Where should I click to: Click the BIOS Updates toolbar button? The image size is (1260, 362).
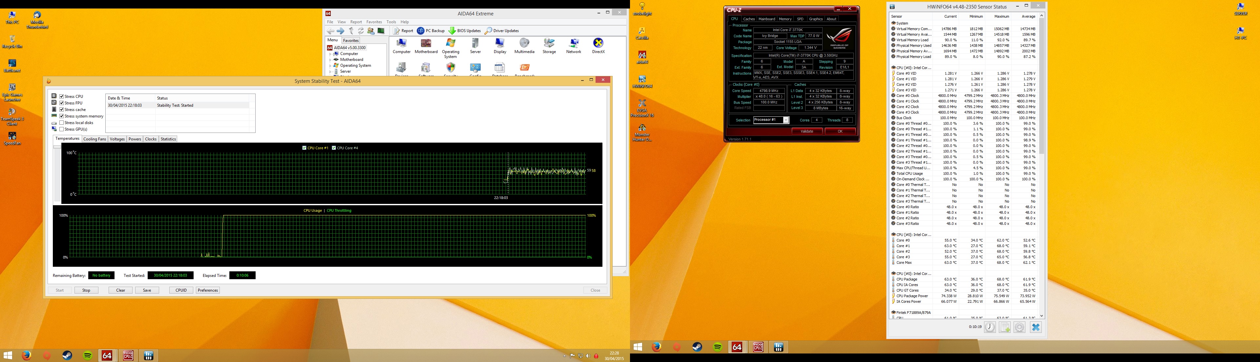point(465,31)
